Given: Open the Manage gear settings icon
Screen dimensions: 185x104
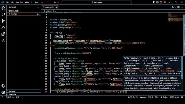Looking at the screenshot, I should click(x=3, y=92).
